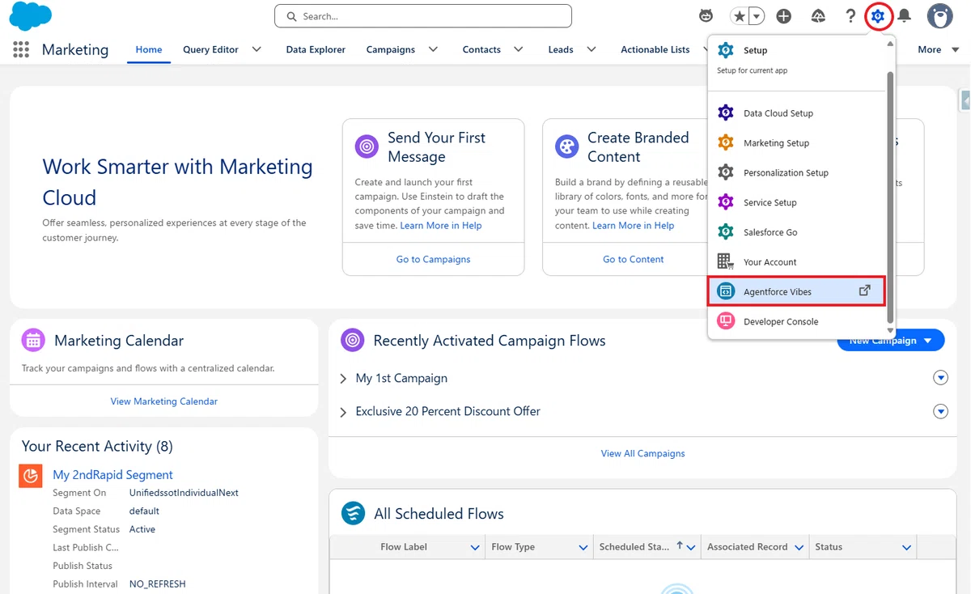Click View All Campaigns link

tap(643, 454)
